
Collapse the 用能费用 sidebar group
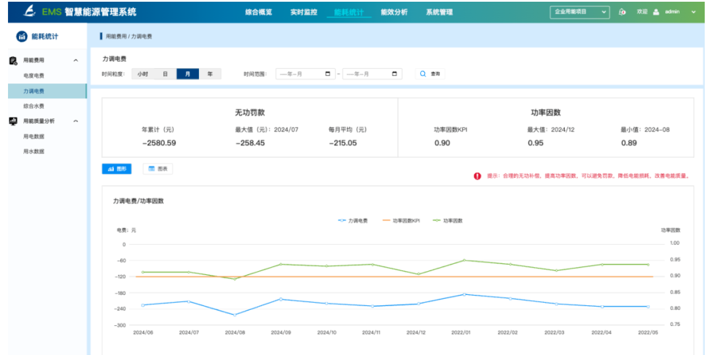(x=76, y=60)
